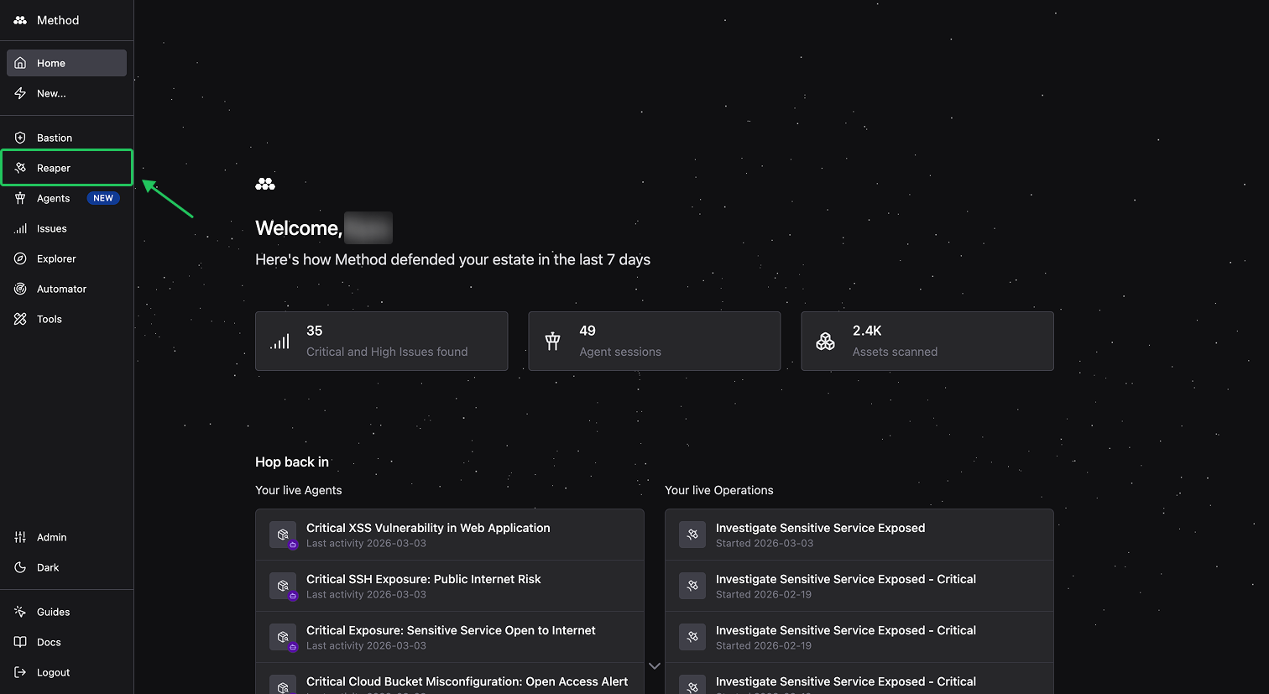Viewport: 1269px width, 694px height.
Task: Select New... in the sidebar
Action: [x=50, y=93]
